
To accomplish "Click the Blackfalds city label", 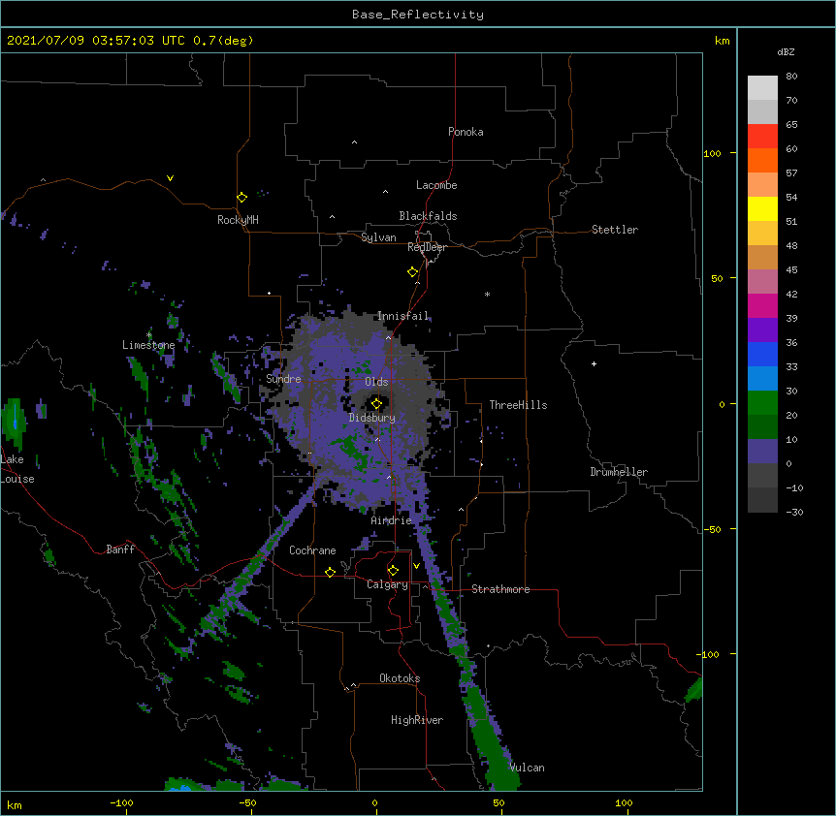I will pos(428,216).
